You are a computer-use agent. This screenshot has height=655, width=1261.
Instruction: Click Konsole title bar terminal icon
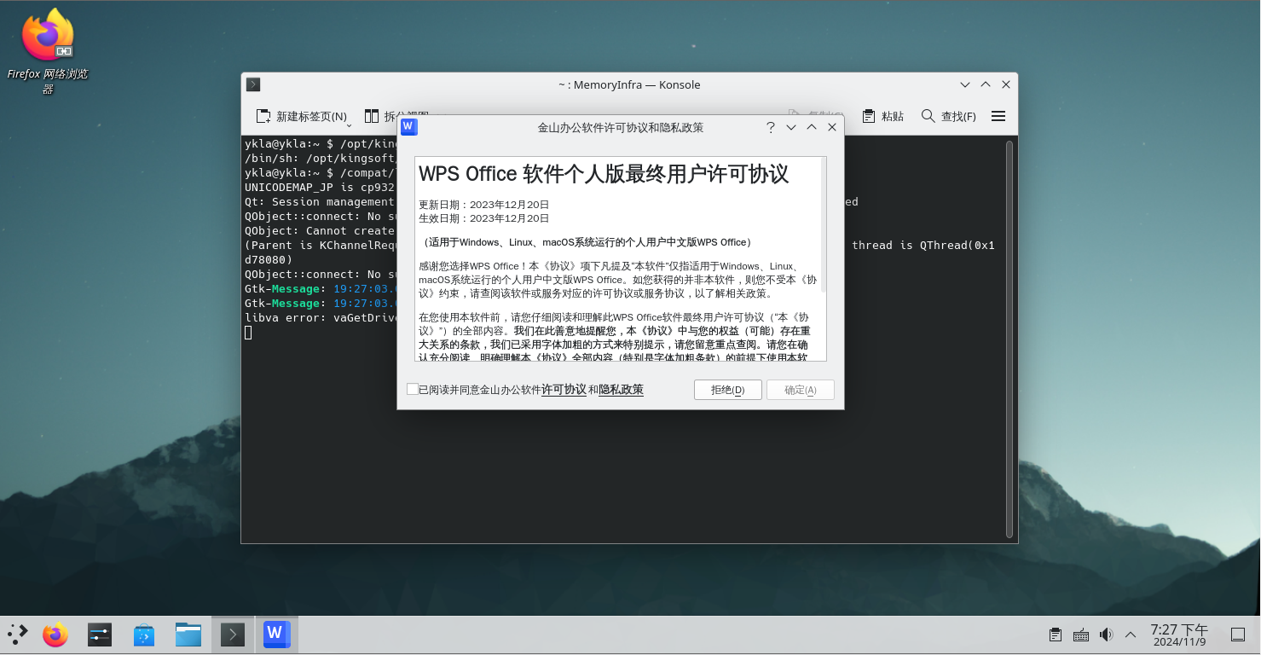[253, 84]
